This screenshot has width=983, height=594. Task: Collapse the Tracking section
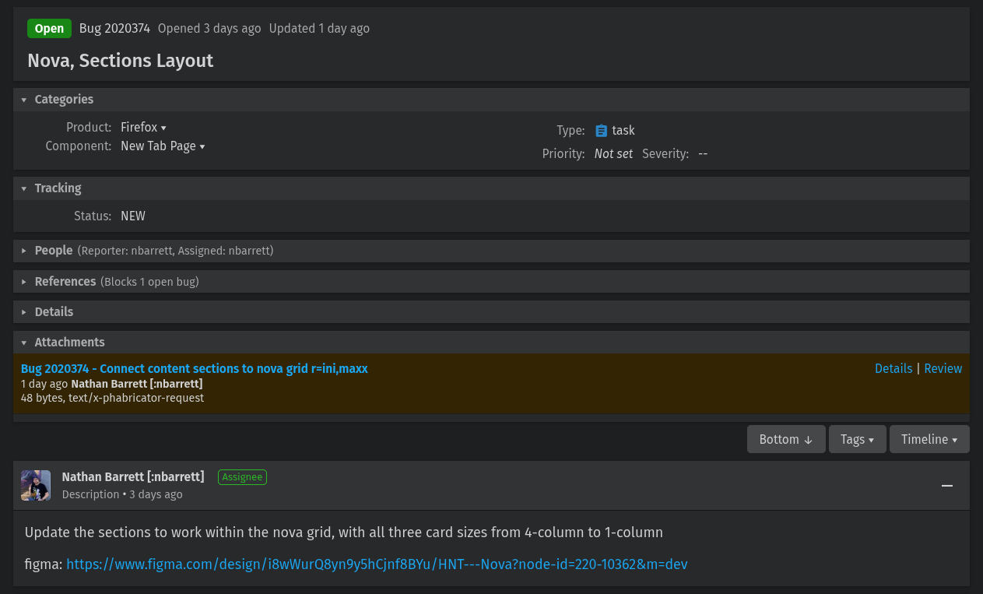tap(23, 188)
